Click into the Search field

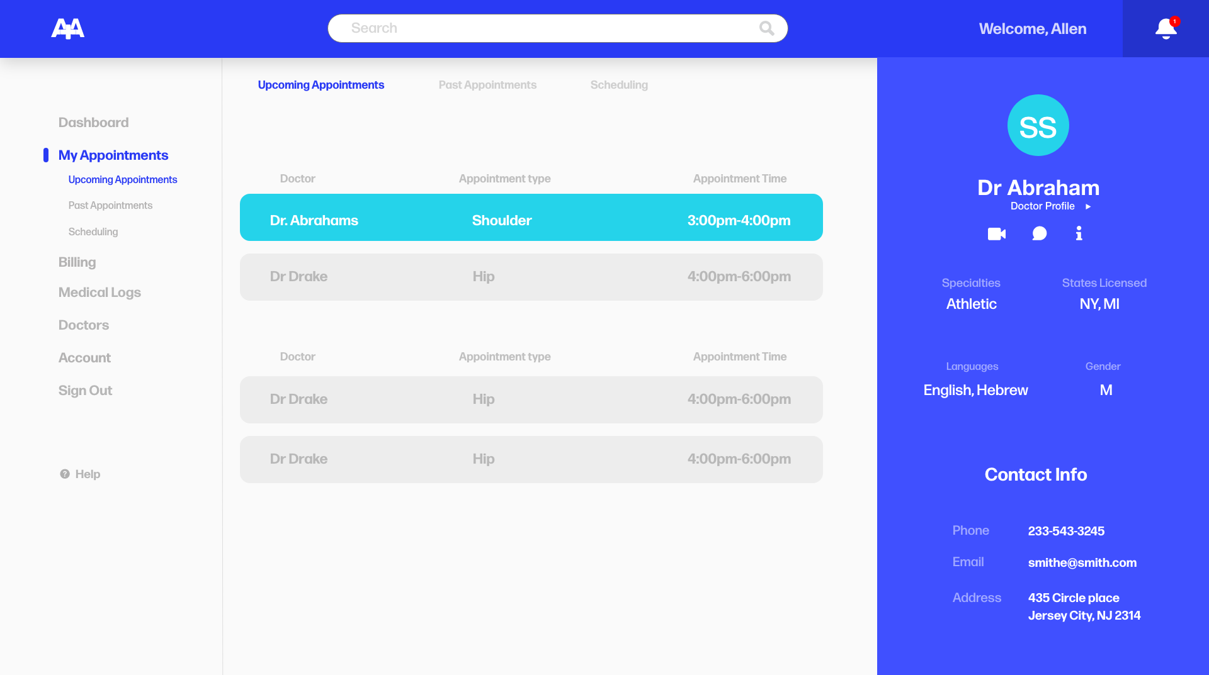(557, 28)
